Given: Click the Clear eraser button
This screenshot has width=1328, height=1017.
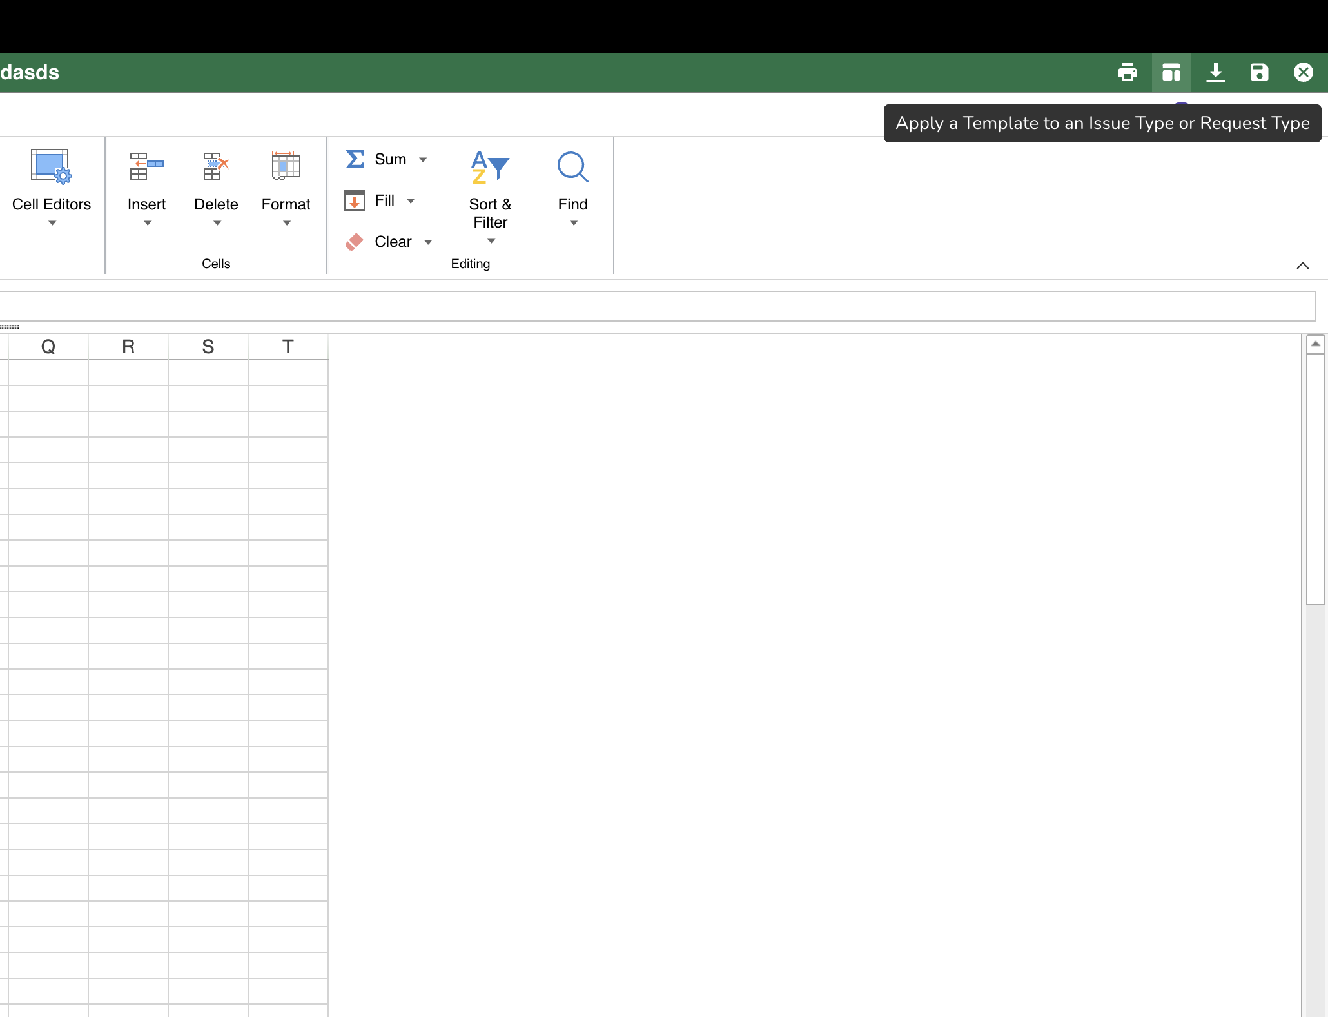Looking at the screenshot, I should tap(379, 242).
